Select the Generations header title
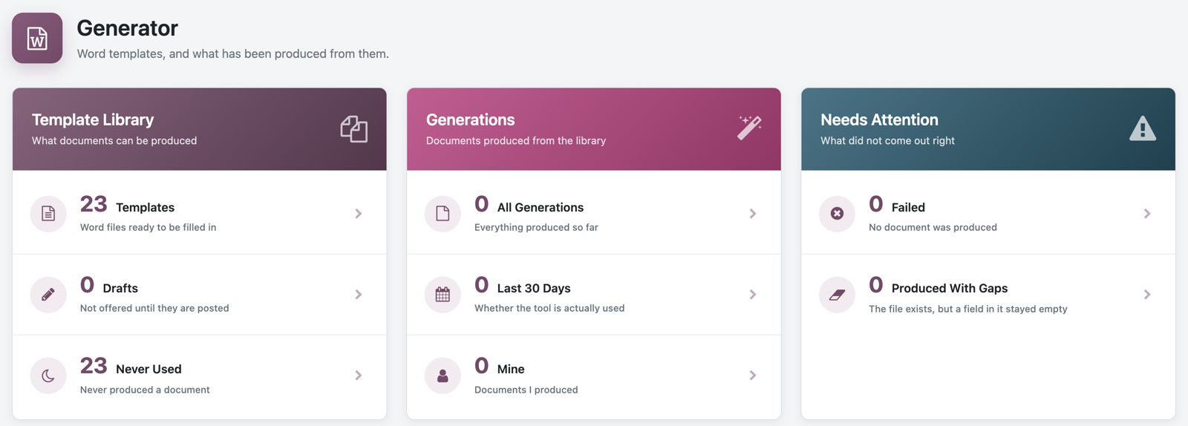The width and height of the screenshot is (1188, 426). click(470, 119)
